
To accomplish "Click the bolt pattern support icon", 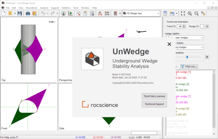I will pyautogui.click(x=100, y=14).
